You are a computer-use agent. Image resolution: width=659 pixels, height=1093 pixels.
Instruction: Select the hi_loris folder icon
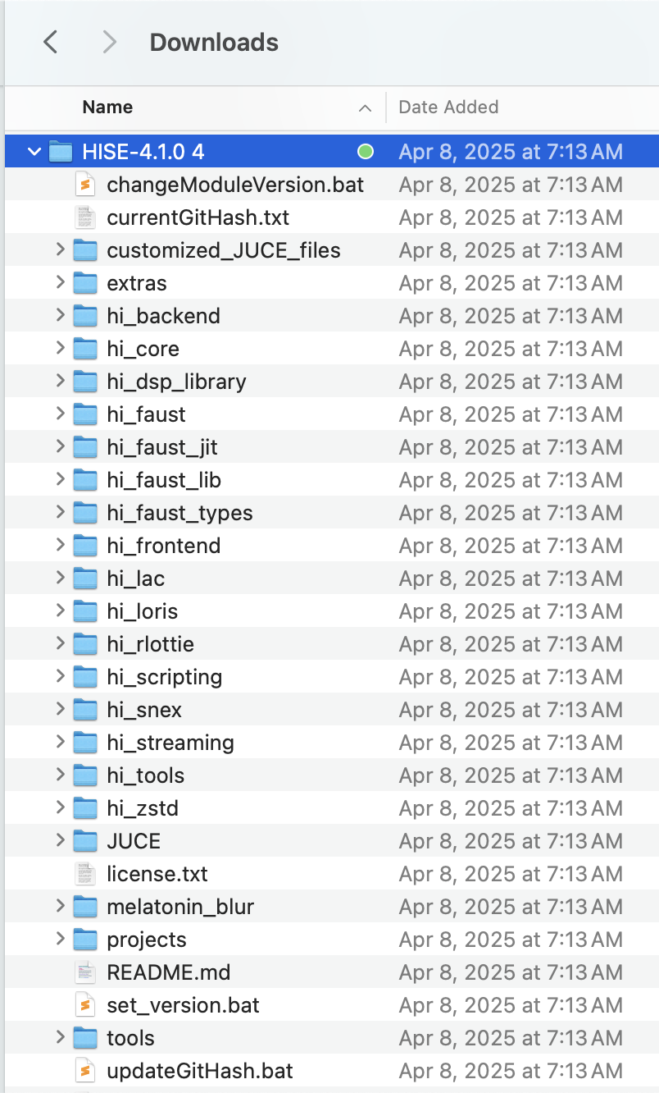point(85,611)
